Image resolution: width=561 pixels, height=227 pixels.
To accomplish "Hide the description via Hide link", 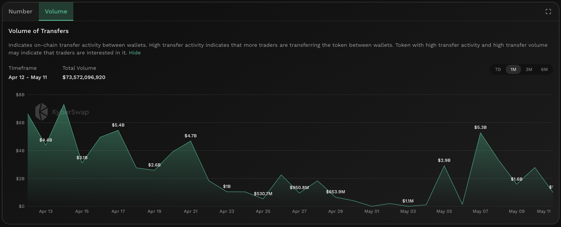I will pyautogui.click(x=135, y=53).
